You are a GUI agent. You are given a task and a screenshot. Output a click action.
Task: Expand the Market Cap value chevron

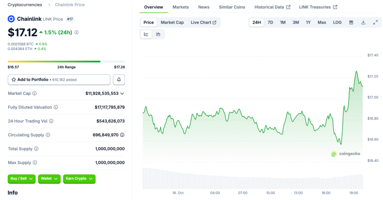click(x=122, y=93)
